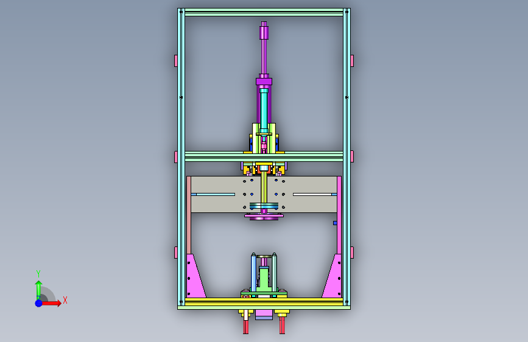The image size is (528, 342).
Task: Click the red X axis arrow of the triad
Action: coord(53,303)
